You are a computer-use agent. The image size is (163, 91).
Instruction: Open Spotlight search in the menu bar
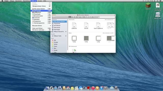158,1
